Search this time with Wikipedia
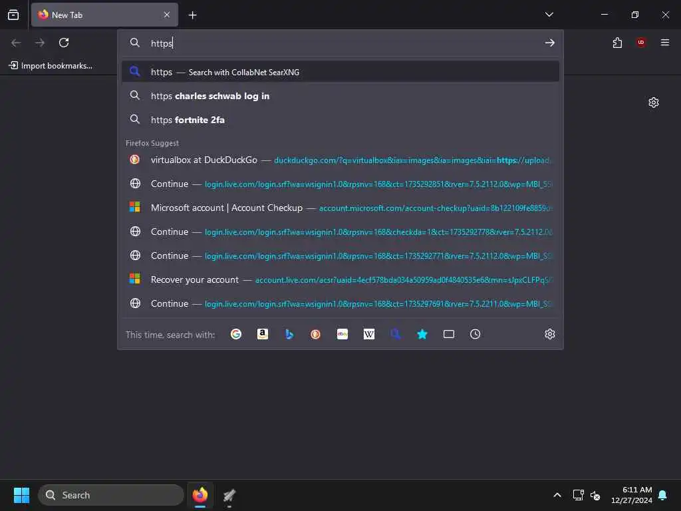Screen dimensions: 681x511 (x=368, y=334)
